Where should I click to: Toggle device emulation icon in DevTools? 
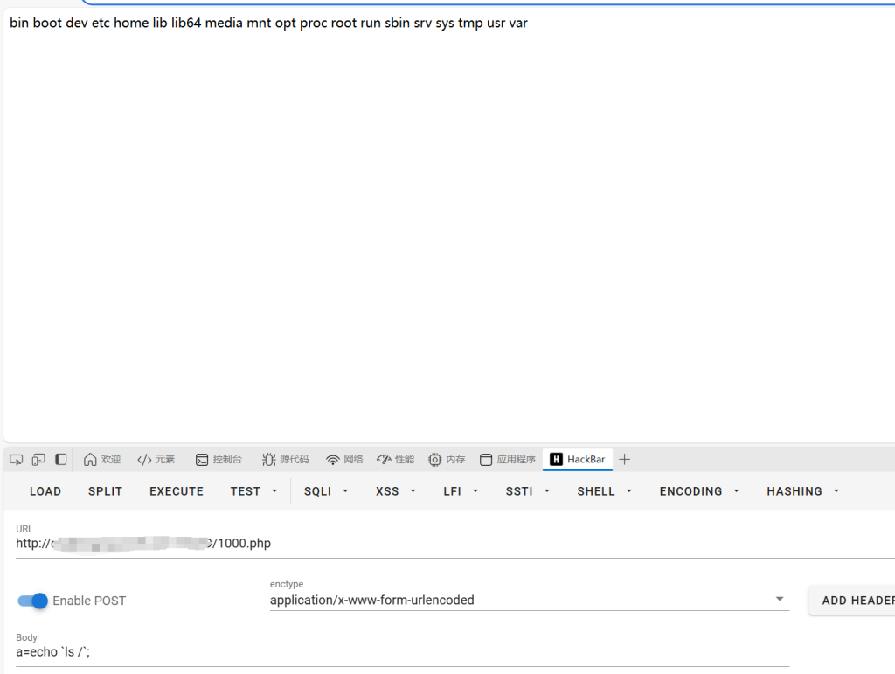38,460
